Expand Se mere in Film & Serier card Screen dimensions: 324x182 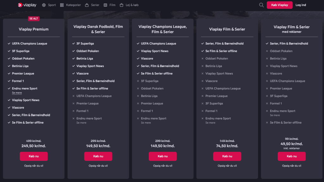210,123
